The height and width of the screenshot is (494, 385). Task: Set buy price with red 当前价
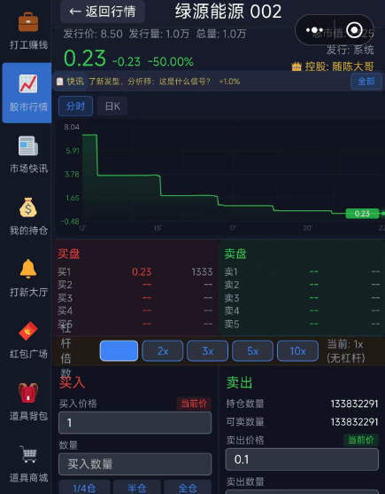click(x=194, y=404)
